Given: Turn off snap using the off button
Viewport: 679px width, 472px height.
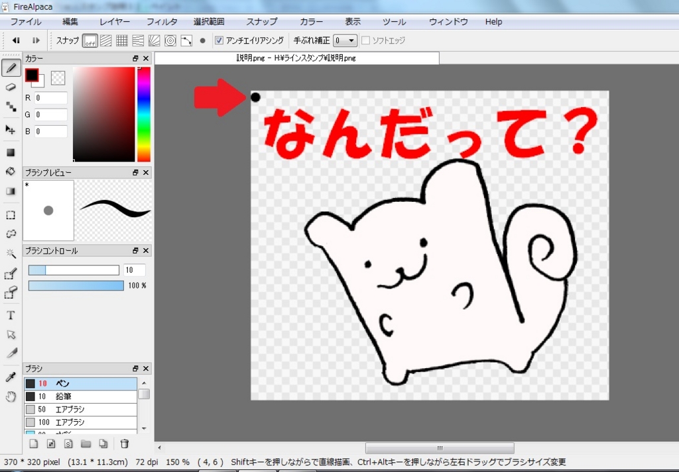Looking at the screenshot, I should 90,40.
